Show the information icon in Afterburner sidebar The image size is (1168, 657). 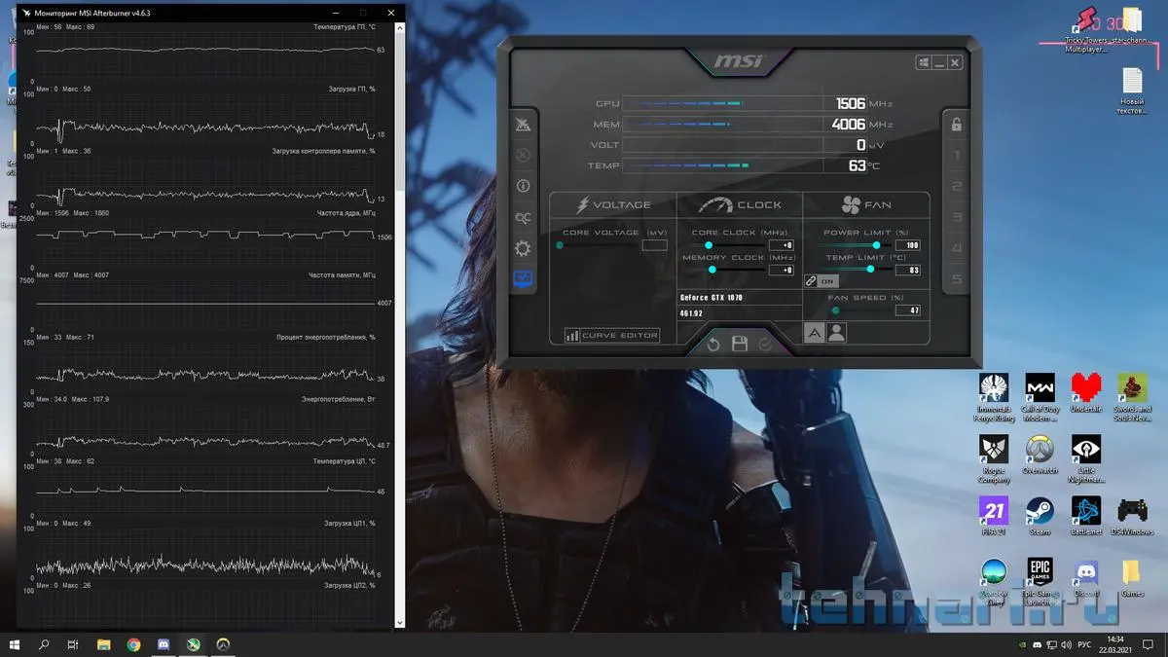pos(524,186)
